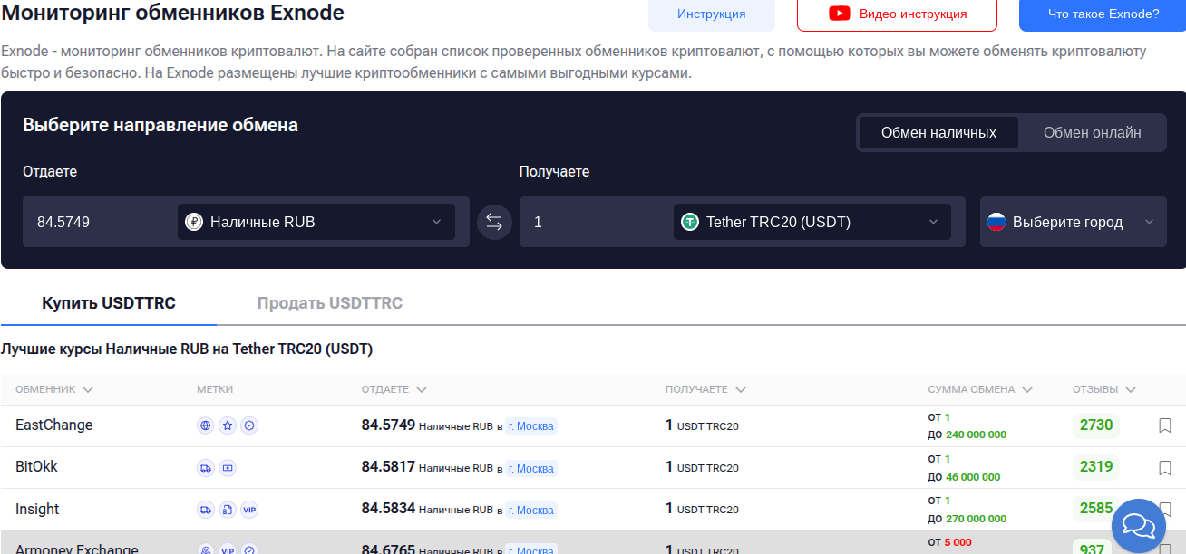Click the rate 84.5817 in BitOkk row
Image resolution: width=1186 pixels, height=554 pixels.
(388, 467)
